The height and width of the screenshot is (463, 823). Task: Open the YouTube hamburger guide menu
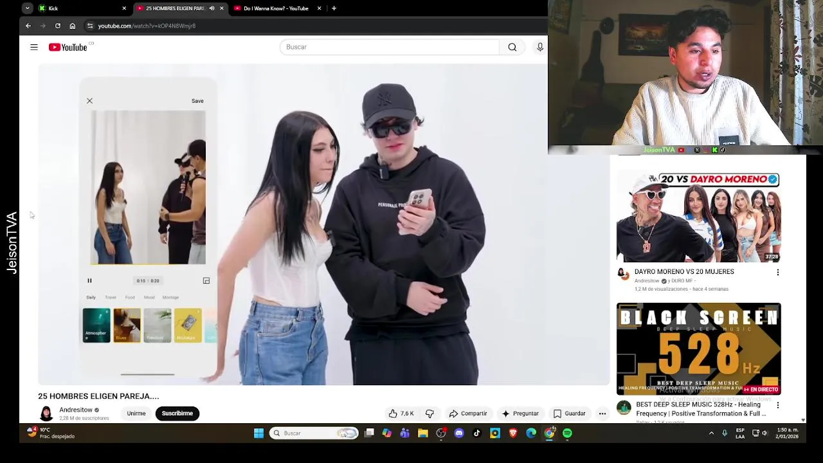point(34,47)
